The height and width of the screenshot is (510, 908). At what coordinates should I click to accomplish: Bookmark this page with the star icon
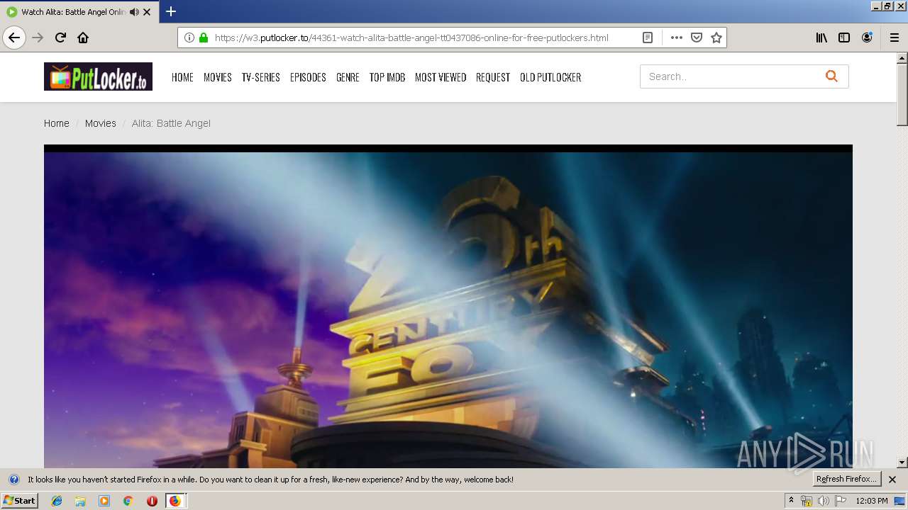point(716,38)
